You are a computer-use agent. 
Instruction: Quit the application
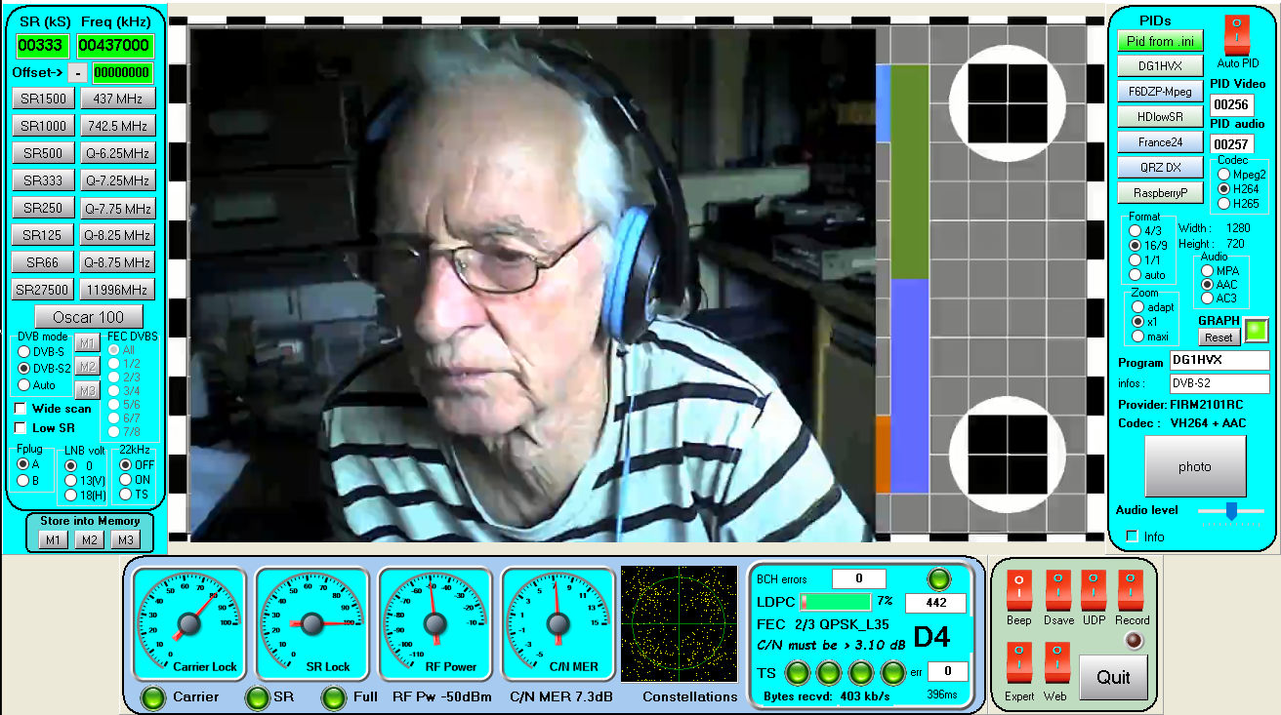(1113, 677)
